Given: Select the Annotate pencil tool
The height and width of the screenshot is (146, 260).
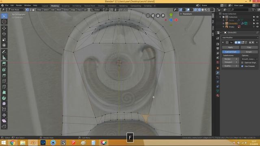Looking at the screenshot, I should tap(4, 52).
